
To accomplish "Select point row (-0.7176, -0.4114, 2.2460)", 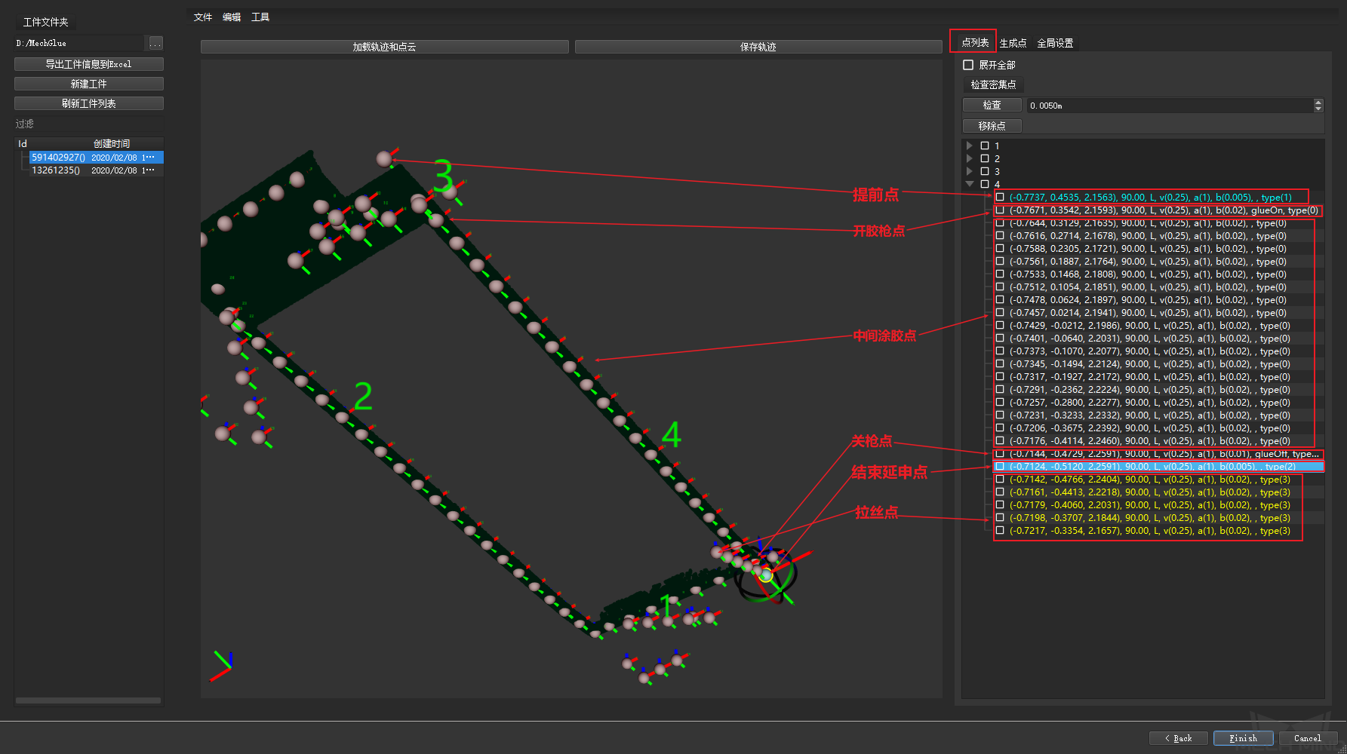I will click(1149, 441).
